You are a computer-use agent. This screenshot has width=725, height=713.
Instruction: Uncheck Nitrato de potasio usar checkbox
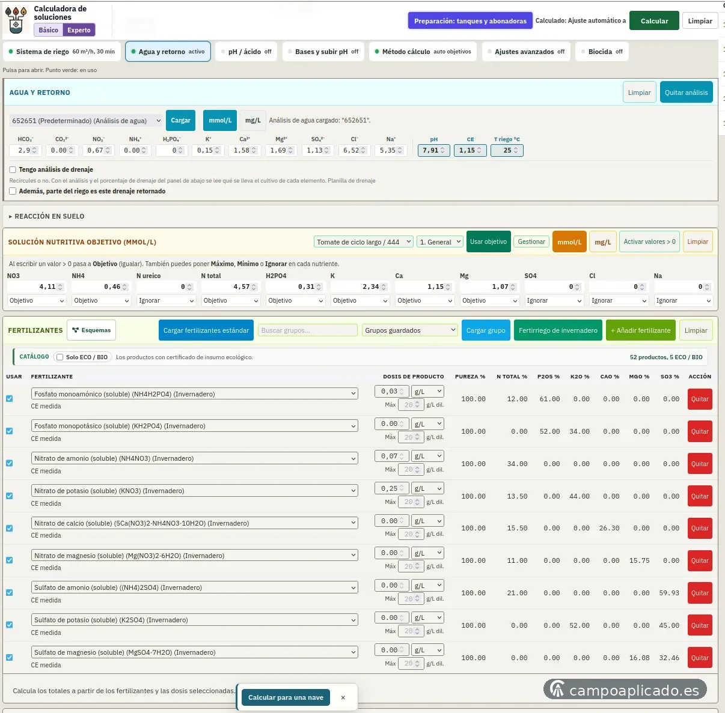click(x=10, y=496)
